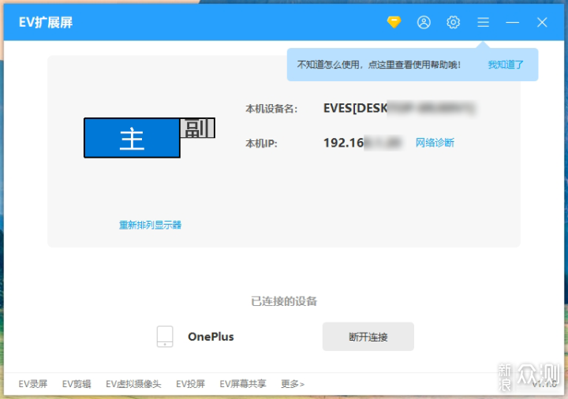Open the EV屏幕共享 link

pyautogui.click(x=243, y=384)
